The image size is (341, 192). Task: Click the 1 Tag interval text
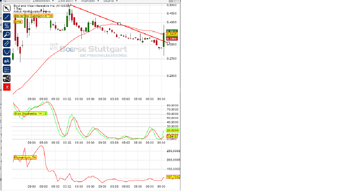coord(18,9)
